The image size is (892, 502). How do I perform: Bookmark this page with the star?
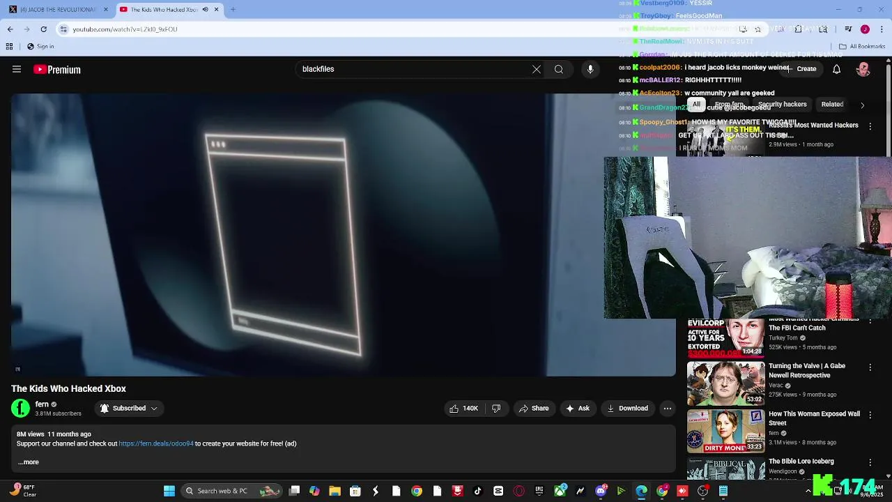tap(758, 29)
